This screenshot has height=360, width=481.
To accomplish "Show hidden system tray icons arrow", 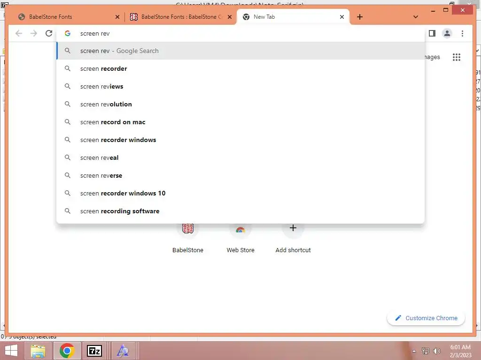I will [414, 351].
